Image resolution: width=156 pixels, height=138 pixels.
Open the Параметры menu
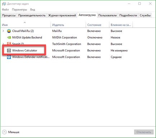point(19,10)
